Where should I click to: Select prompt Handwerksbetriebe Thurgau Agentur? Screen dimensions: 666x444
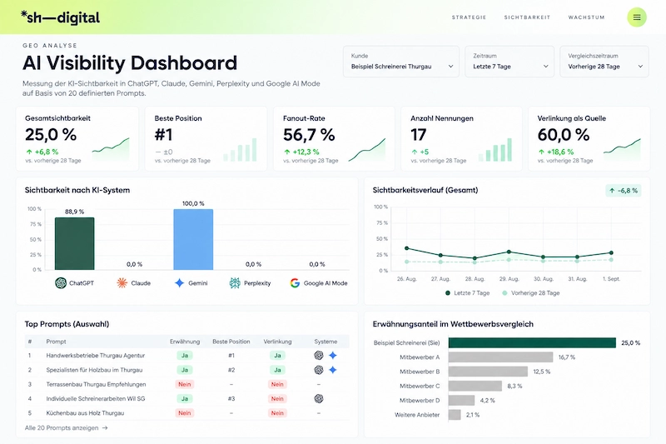[96, 356]
